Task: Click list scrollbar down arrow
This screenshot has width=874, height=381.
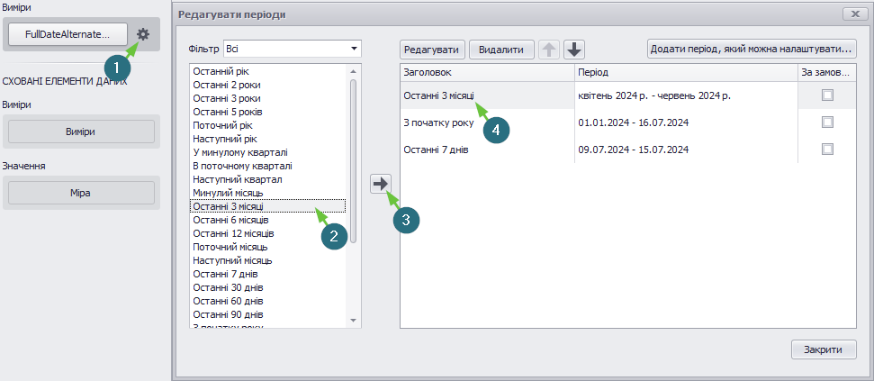Action: 353,320
